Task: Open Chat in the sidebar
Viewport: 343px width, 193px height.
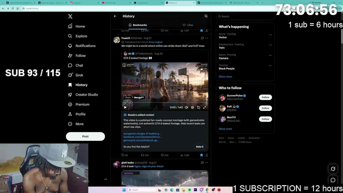Action: click(76, 65)
